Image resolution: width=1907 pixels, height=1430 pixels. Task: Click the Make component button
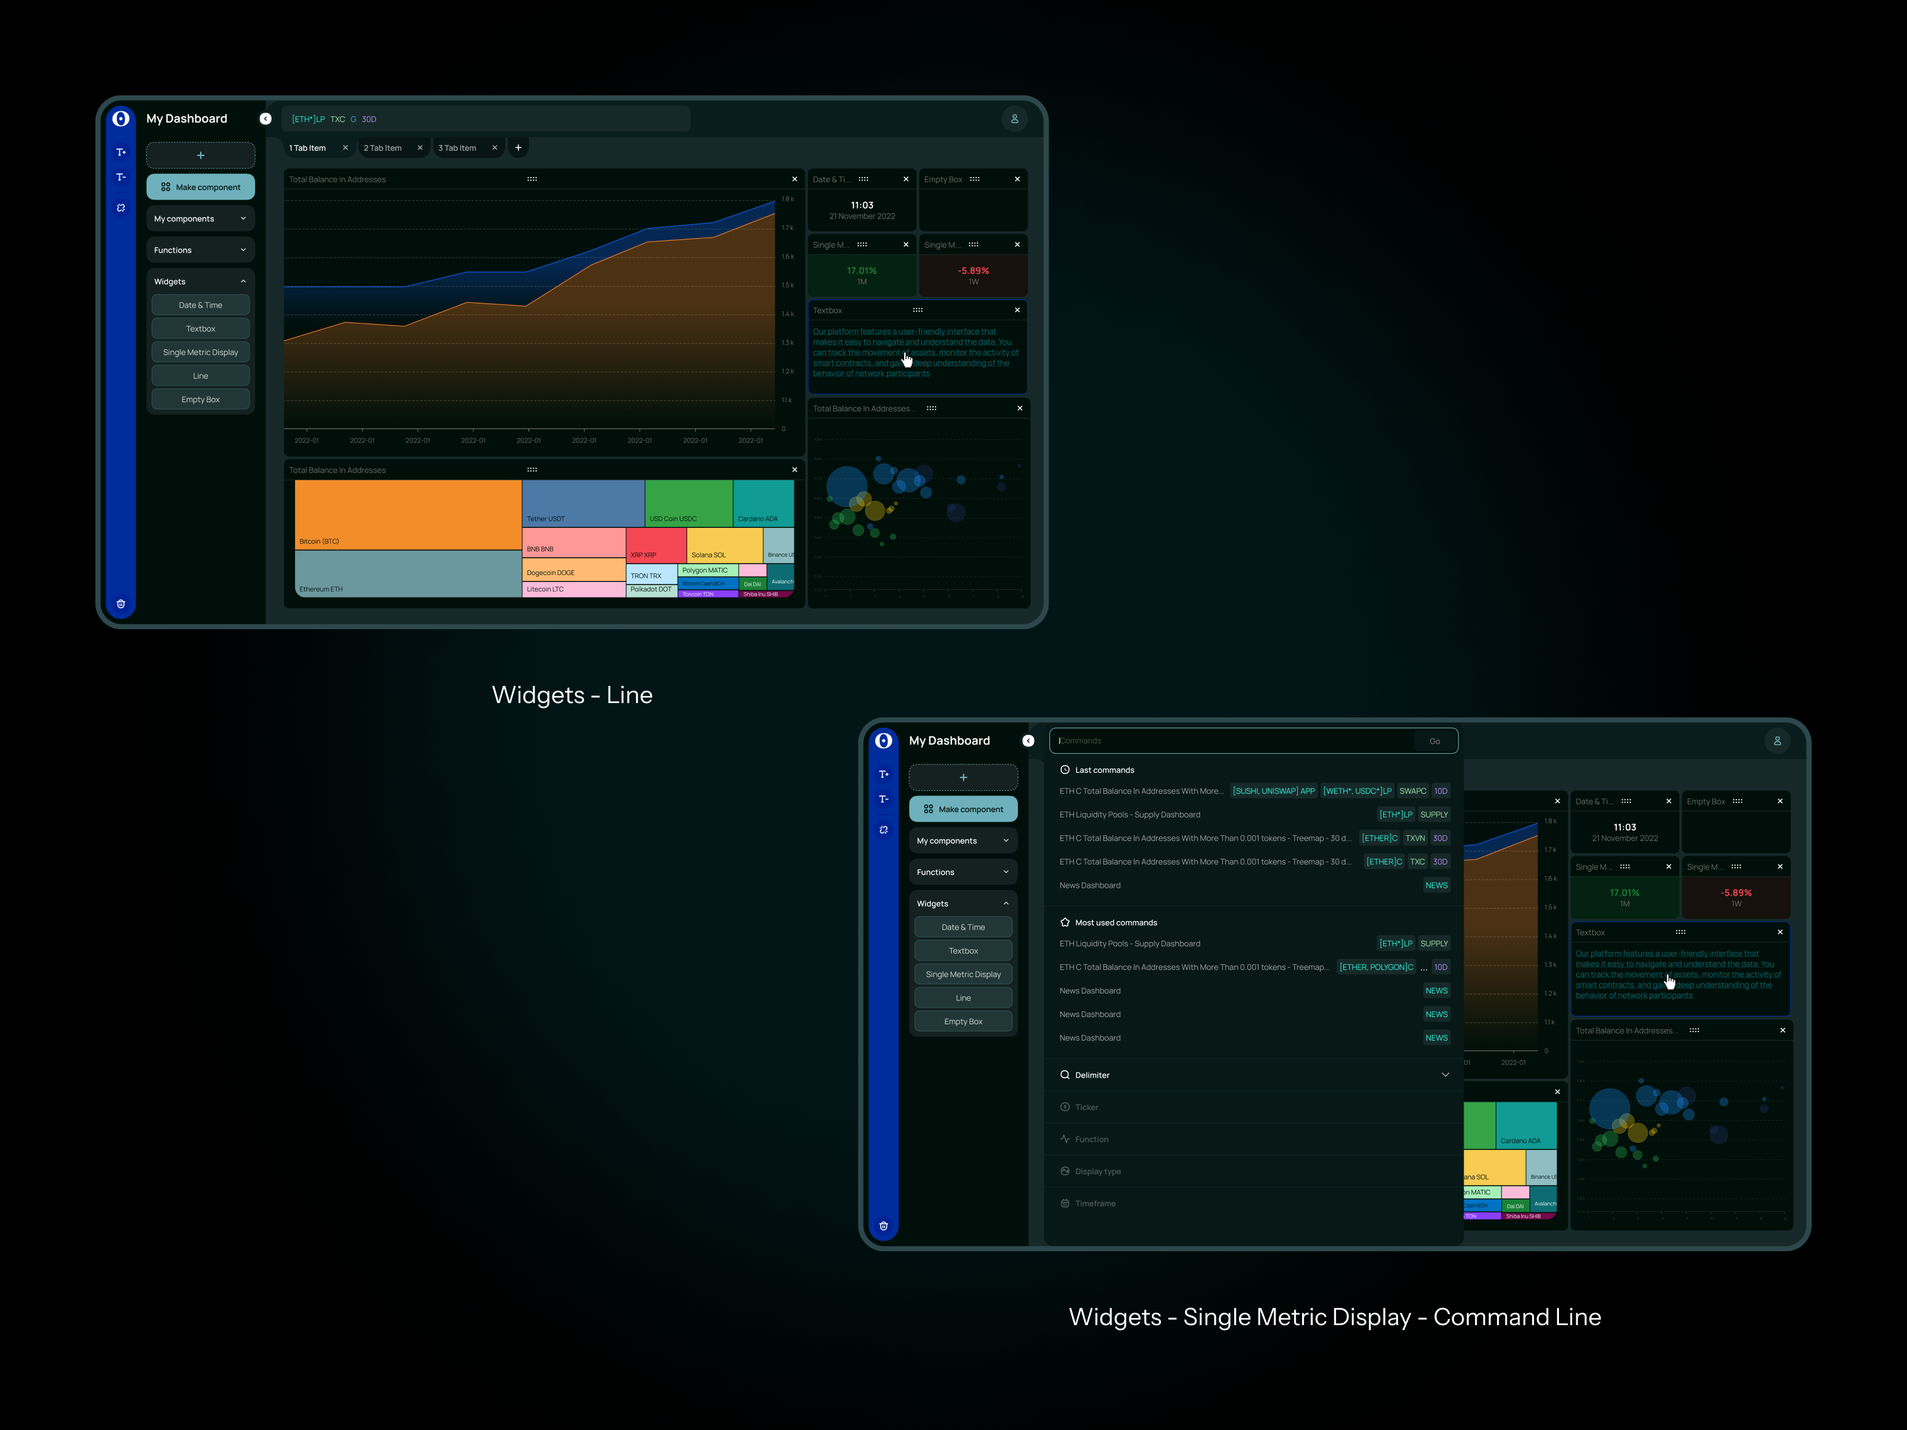[200, 187]
